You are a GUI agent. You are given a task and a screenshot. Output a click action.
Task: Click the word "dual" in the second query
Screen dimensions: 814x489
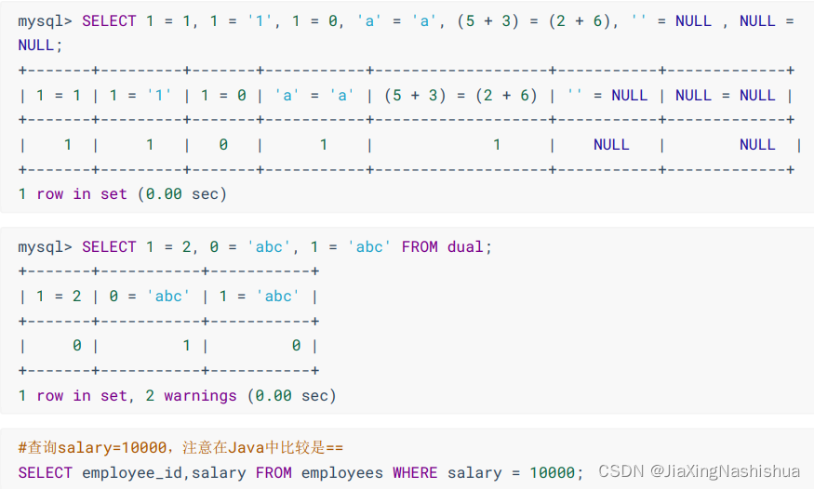[465, 247]
